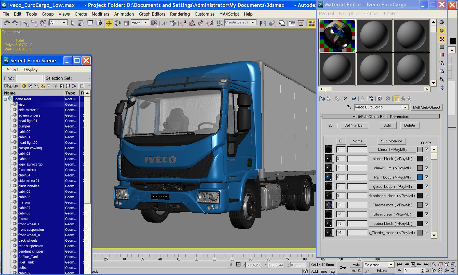Toggle the checkered Background icon in Material Editor
458x275 pixels.
pyautogui.click(x=442, y=39)
